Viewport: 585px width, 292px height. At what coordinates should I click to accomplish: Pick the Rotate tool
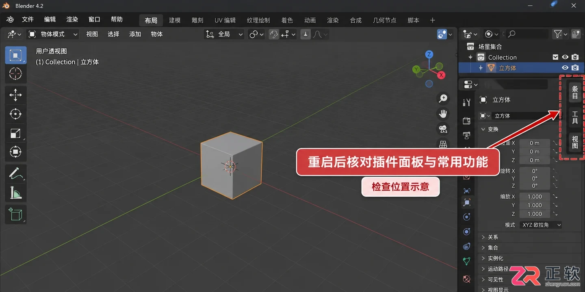(x=15, y=114)
